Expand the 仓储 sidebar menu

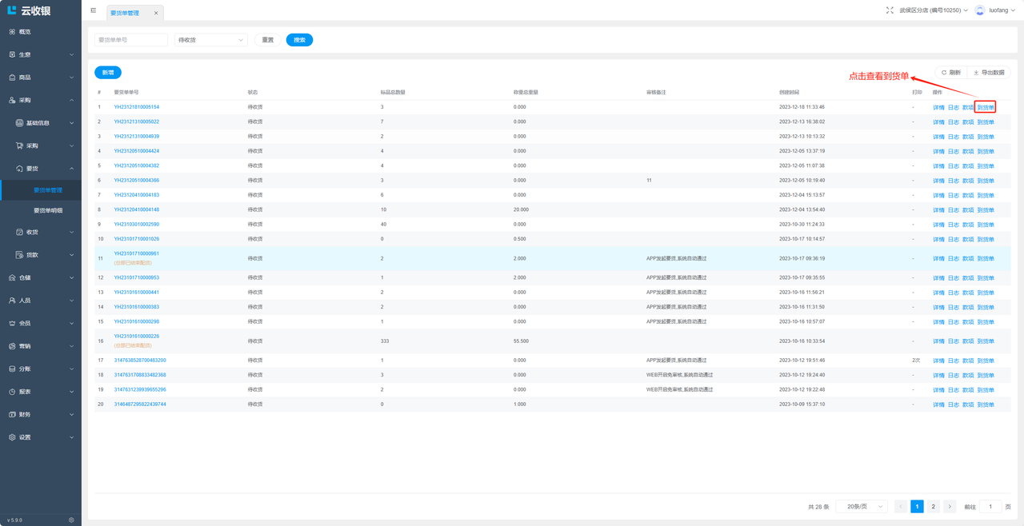40,278
